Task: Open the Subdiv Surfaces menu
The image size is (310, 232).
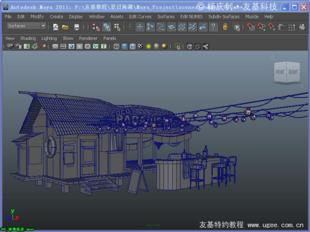Action: click(x=224, y=17)
